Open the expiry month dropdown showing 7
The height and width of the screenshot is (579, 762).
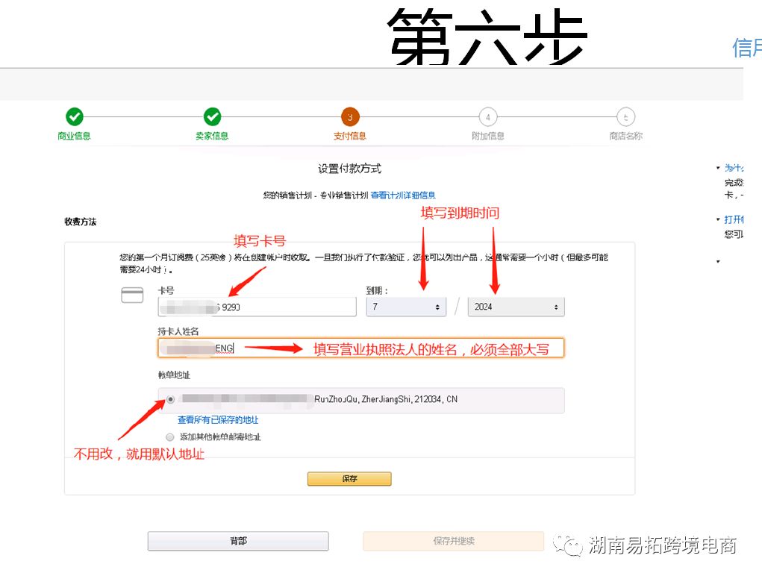406,307
